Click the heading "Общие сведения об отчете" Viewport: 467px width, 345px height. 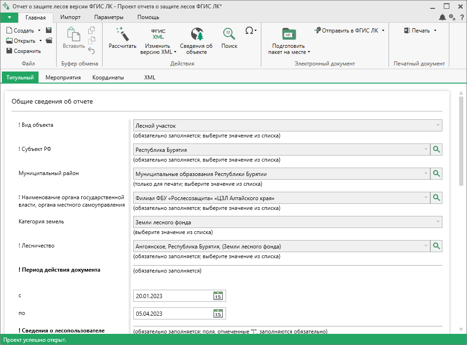click(x=52, y=101)
